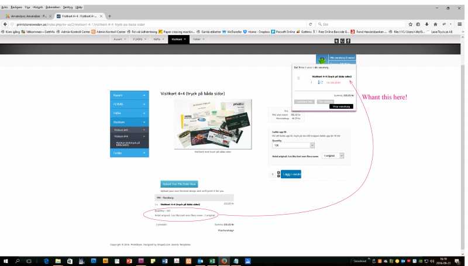The image size is (468, 266).
Task: Click the volume speaker icon in tray
Action: tap(432, 261)
